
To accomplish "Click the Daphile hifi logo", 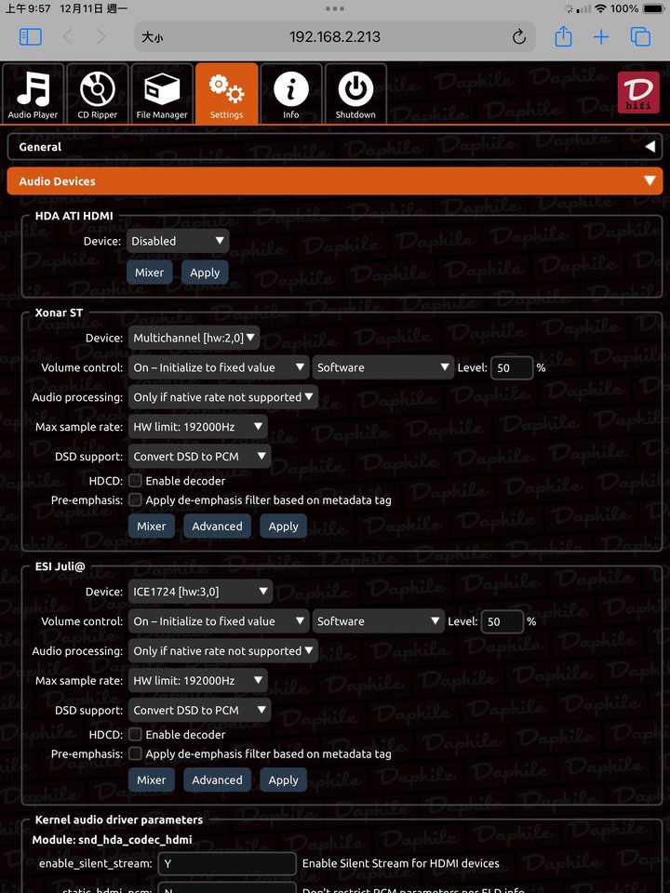I will (x=638, y=92).
